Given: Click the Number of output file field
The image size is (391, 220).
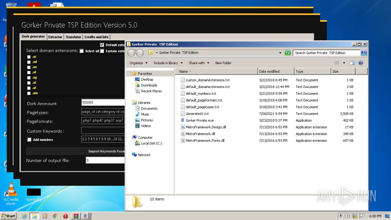Looking at the screenshot, I should 105,160.
